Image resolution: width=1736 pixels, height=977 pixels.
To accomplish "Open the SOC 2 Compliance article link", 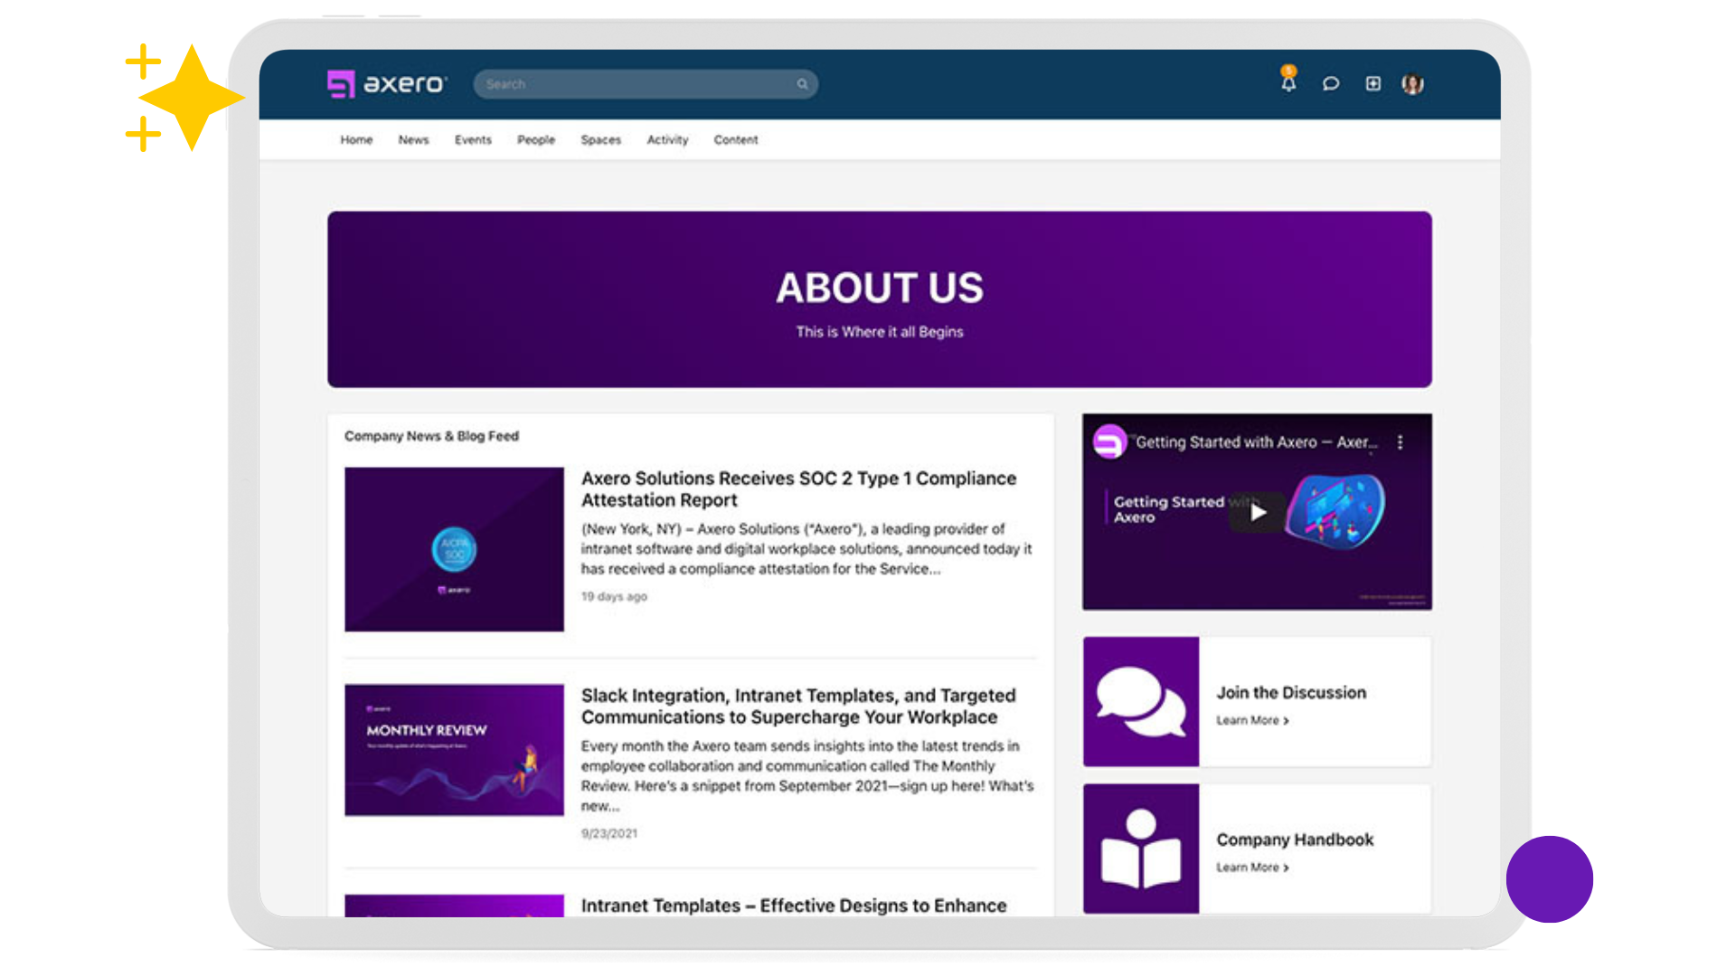I will click(798, 488).
